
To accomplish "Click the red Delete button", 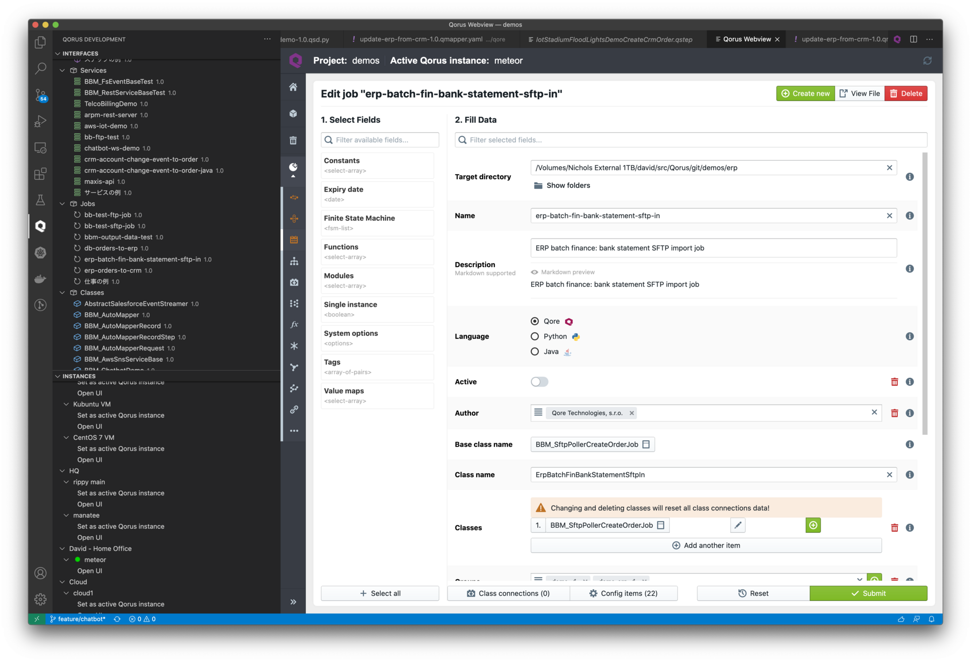I will pos(906,93).
